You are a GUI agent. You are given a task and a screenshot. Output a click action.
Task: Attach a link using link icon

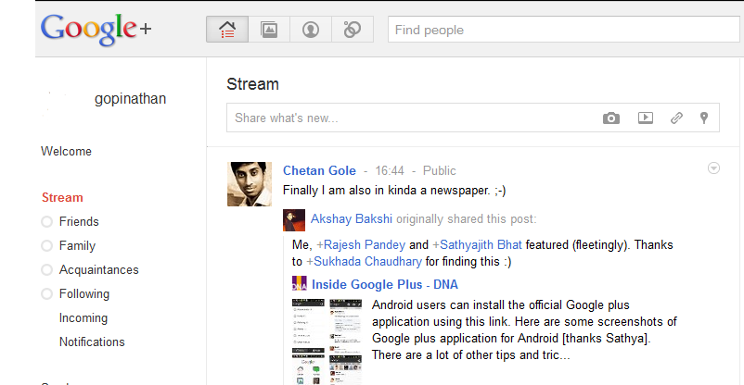(x=676, y=118)
